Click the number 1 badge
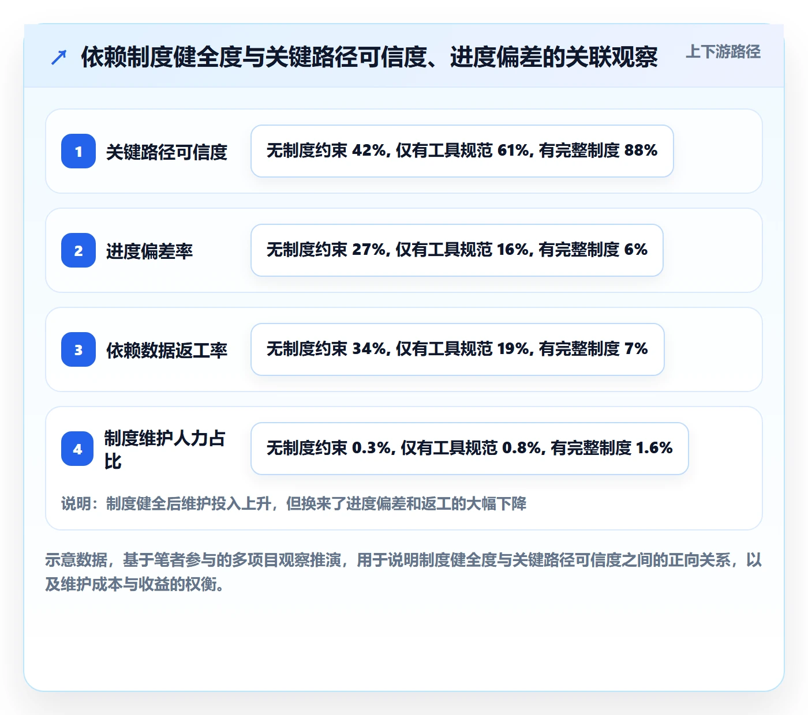The width and height of the screenshot is (808, 715). click(78, 151)
